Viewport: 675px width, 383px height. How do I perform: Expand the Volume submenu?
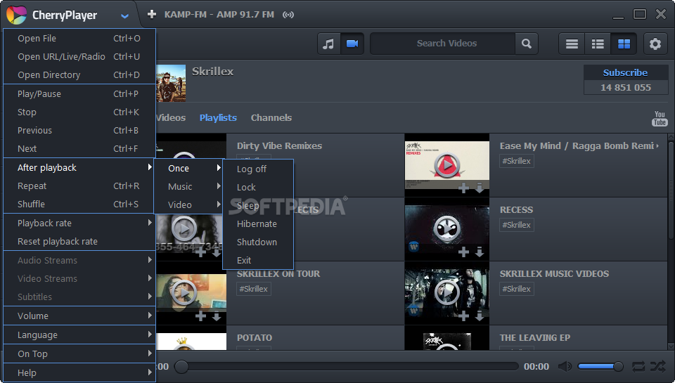(x=79, y=316)
